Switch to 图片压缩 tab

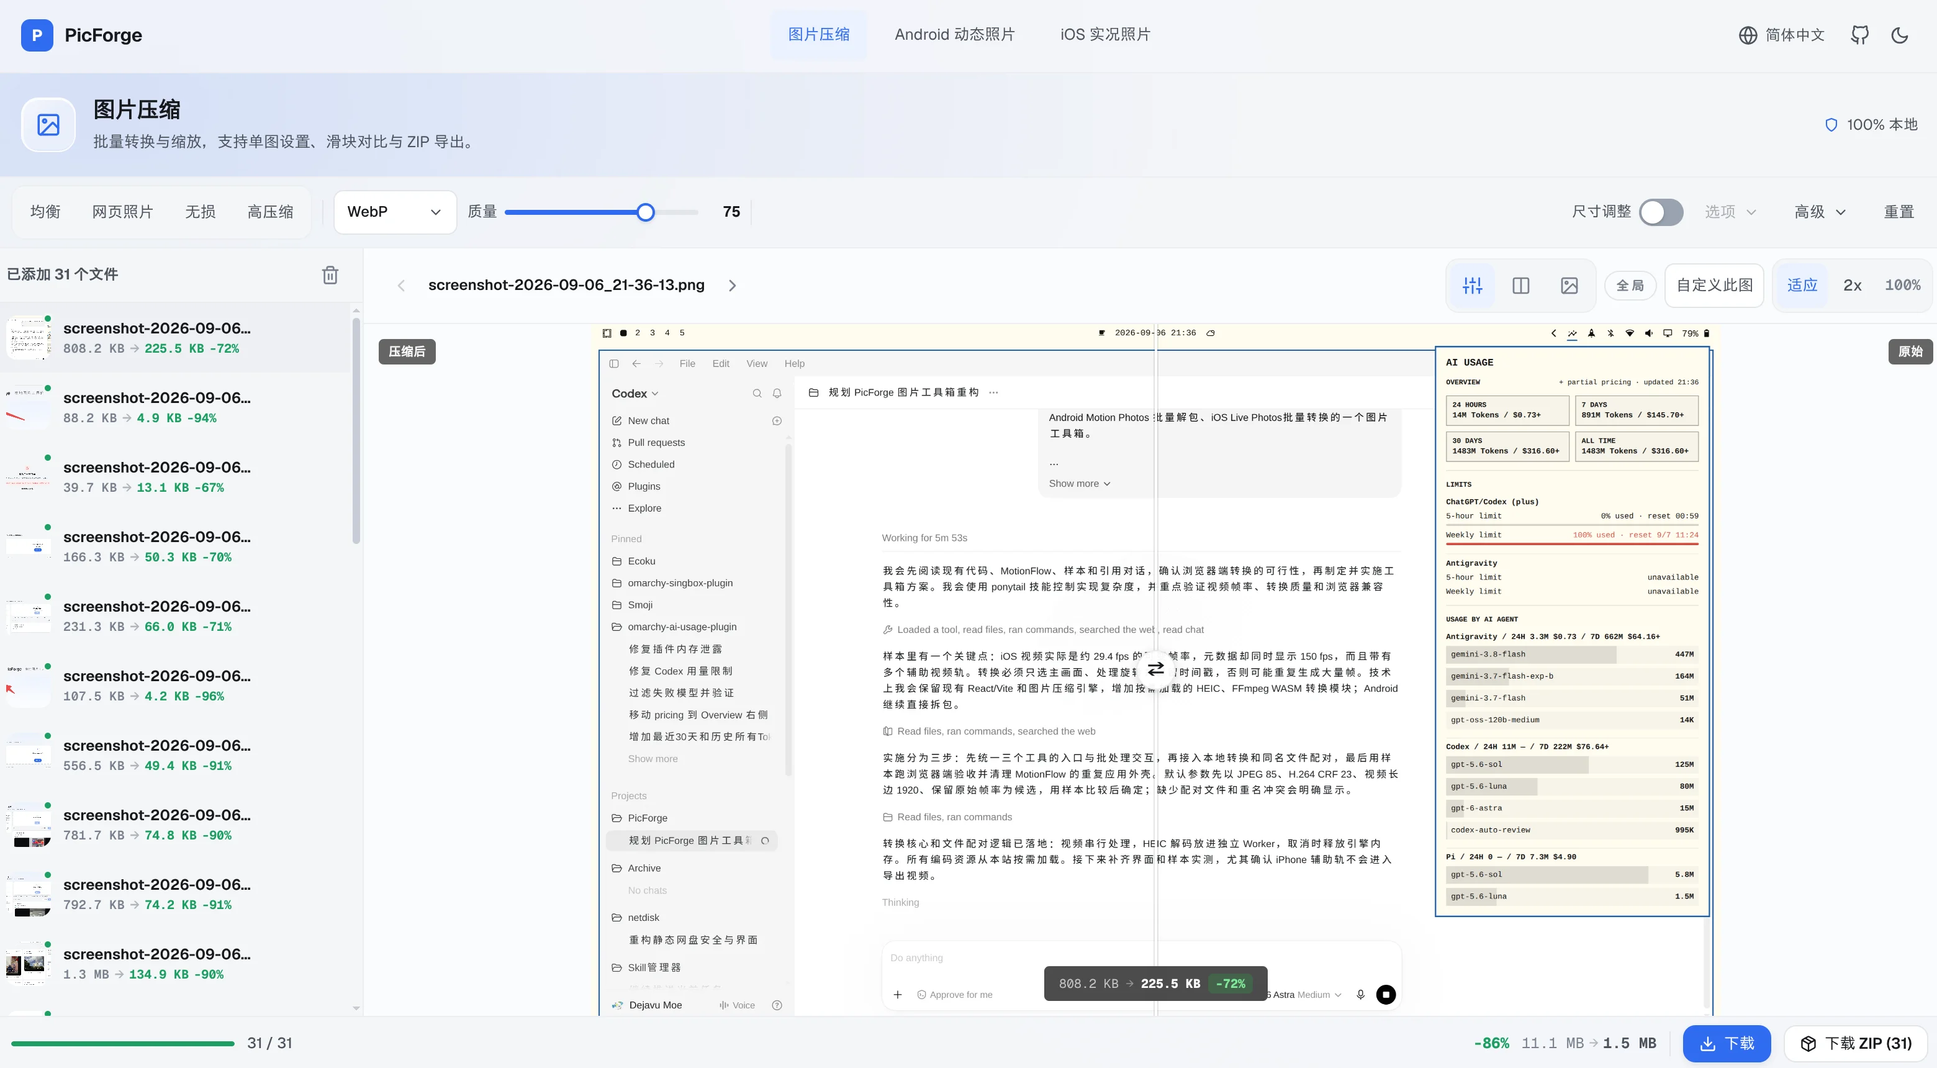[818, 35]
